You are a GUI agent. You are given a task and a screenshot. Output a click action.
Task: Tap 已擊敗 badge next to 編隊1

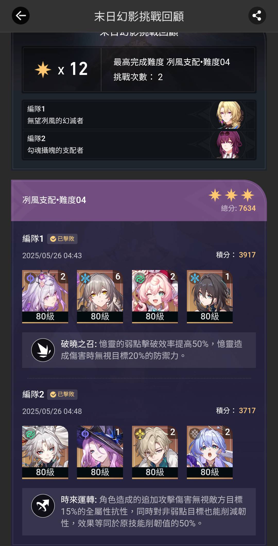[62, 239]
